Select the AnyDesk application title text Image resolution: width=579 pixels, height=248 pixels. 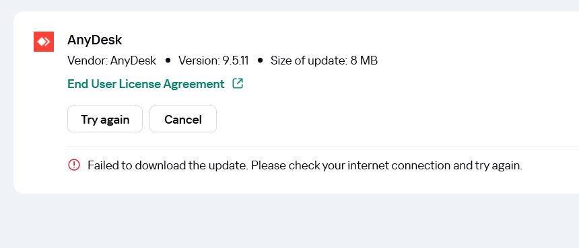pyautogui.click(x=94, y=40)
